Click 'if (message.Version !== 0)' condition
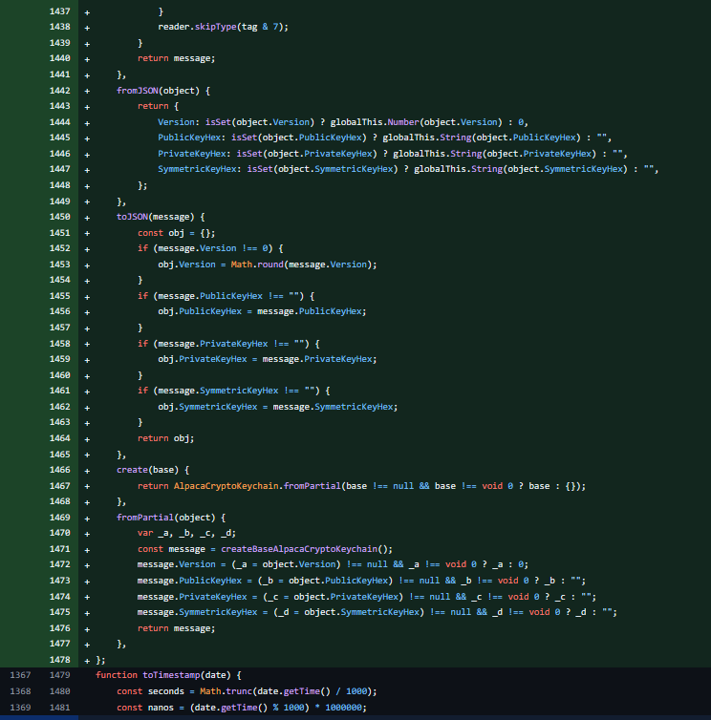 click(205, 248)
